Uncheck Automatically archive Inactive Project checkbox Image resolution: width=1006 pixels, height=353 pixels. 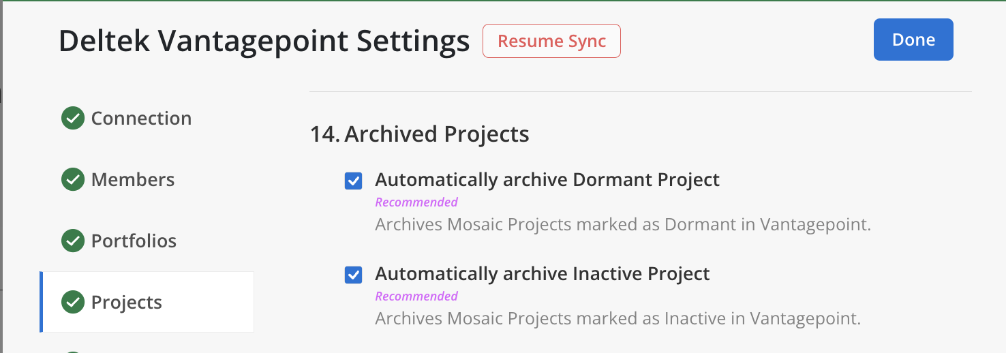[353, 275]
